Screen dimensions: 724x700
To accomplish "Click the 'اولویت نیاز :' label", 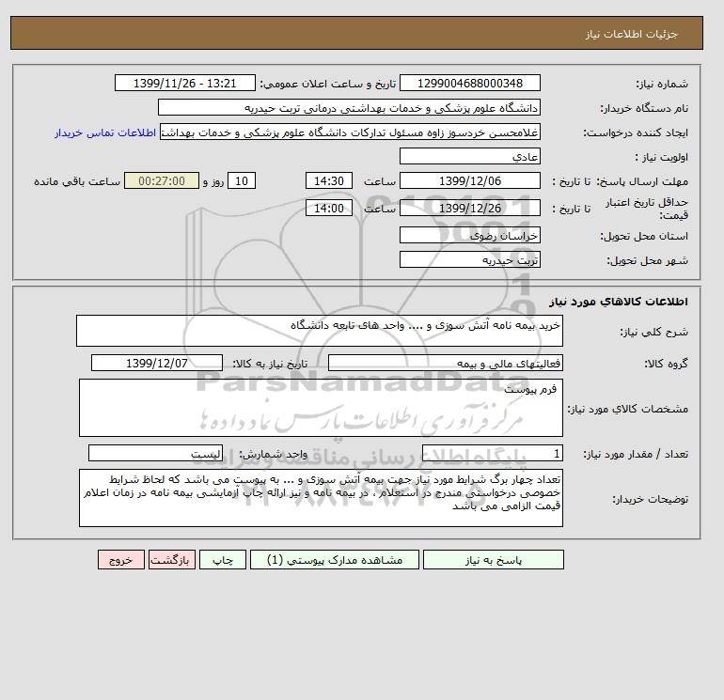I will 662,157.
